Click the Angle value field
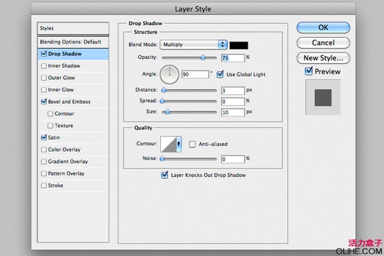This screenshot has width=384, height=256. [x=195, y=74]
